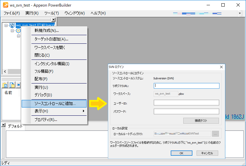
Task: Select 閉じる(C) in context menu
Action: pyautogui.click(x=54, y=55)
